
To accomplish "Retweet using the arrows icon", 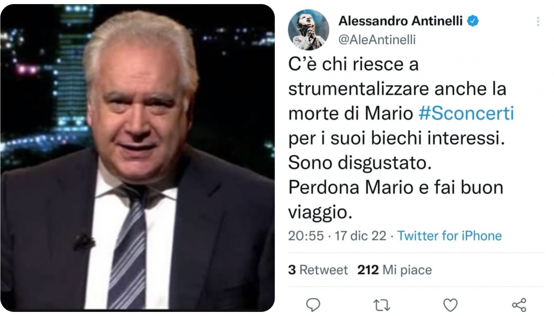I will click(x=381, y=305).
